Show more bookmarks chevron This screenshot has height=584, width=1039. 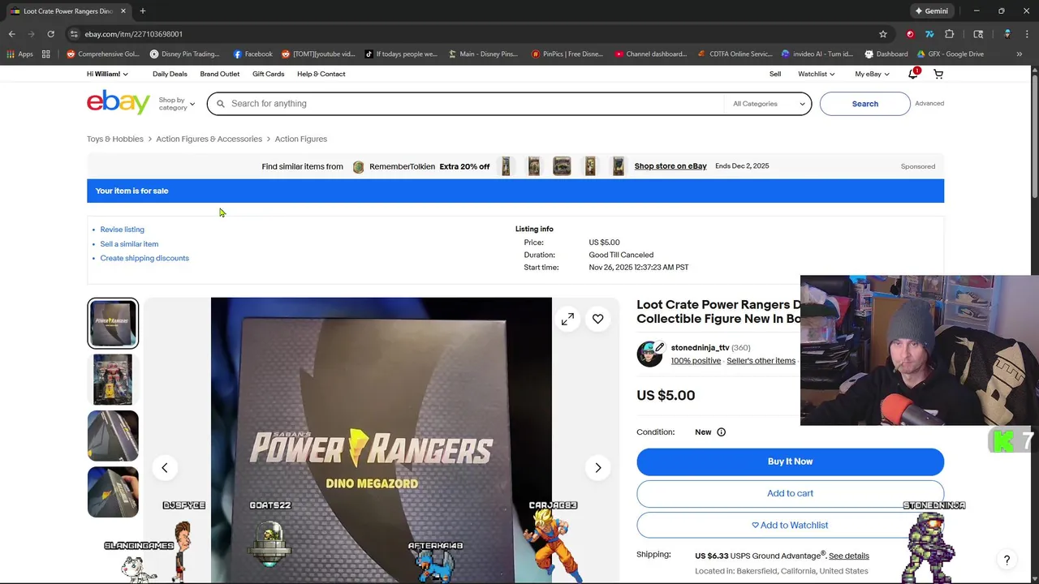click(1019, 54)
